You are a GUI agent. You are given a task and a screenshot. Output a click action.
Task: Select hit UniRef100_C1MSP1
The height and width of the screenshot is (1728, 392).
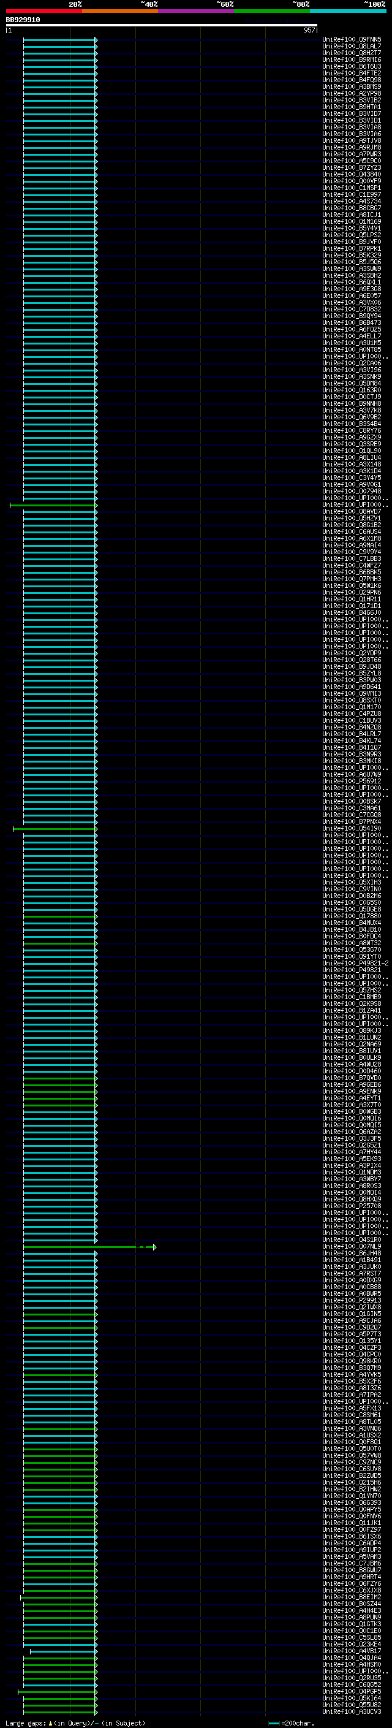pos(352,188)
